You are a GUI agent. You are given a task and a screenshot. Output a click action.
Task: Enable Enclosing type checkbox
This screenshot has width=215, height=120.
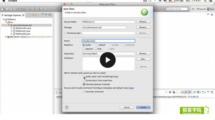pos(65,33)
